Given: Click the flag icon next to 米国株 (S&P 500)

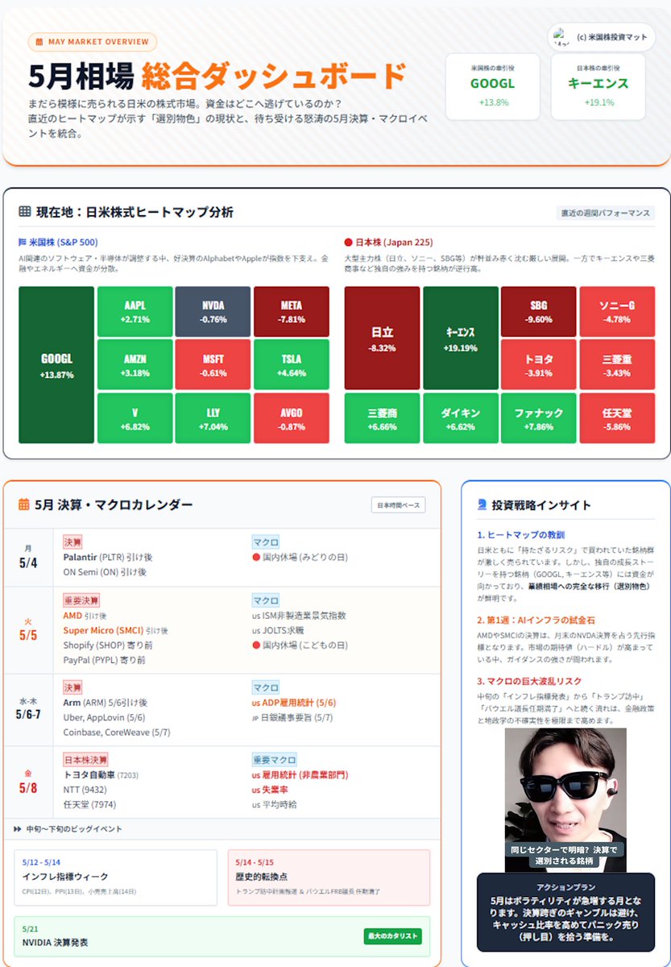Looking at the screenshot, I should click(x=23, y=242).
